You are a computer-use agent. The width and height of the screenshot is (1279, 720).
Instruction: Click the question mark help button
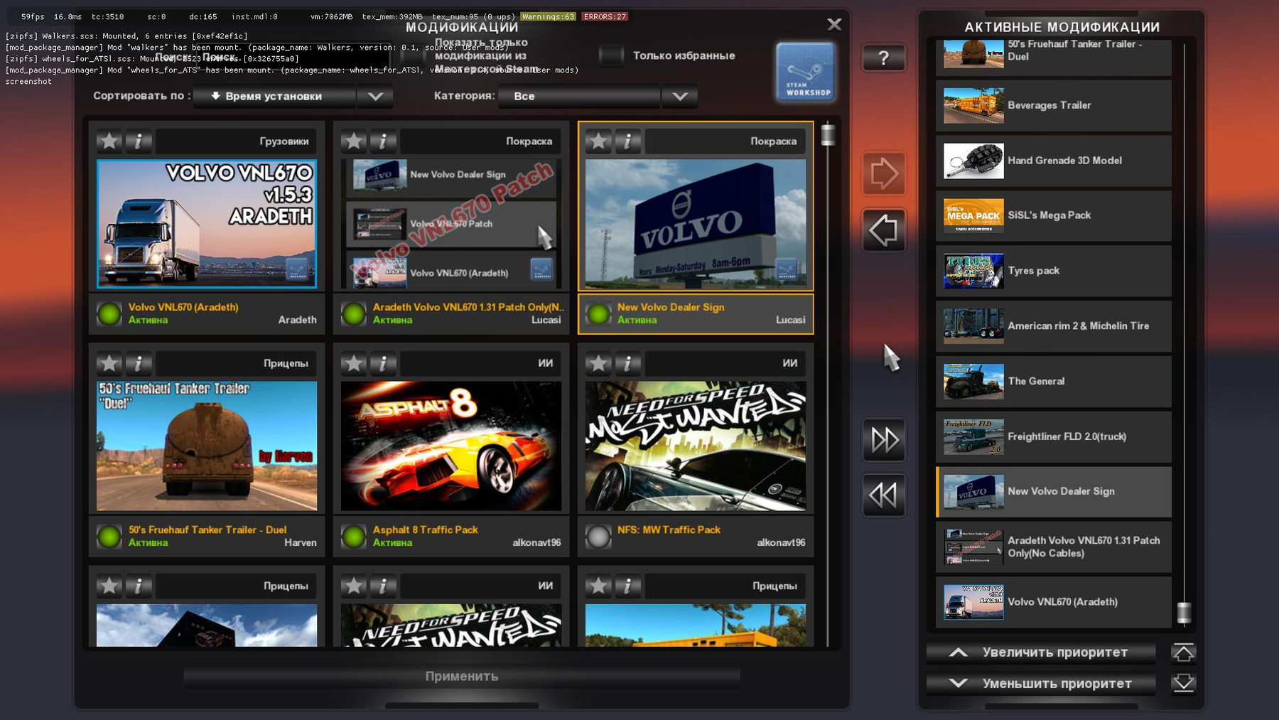883,58
